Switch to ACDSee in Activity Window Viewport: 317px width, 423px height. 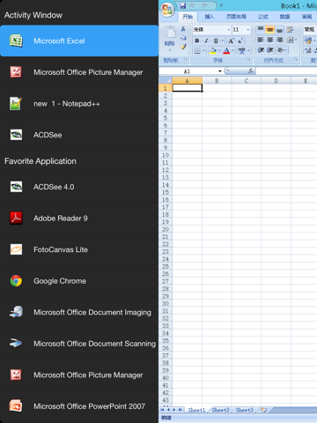pos(79,135)
